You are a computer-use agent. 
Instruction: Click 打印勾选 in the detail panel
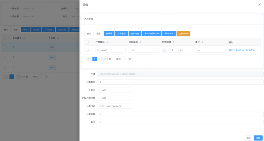tap(135, 33)
